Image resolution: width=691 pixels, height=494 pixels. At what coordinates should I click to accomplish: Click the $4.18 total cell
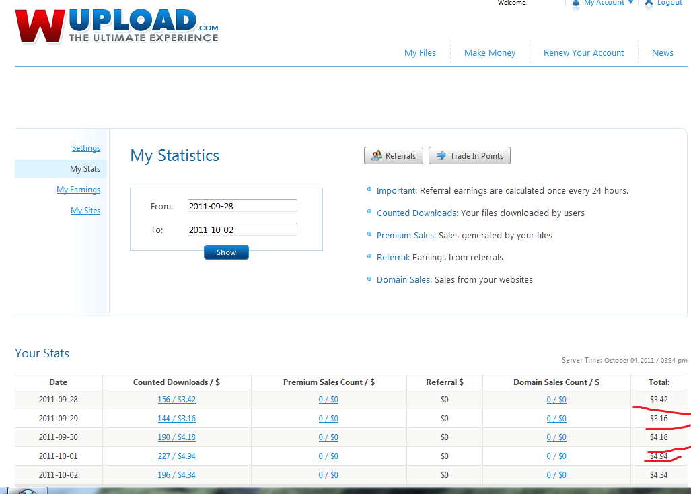coord(659,437)
